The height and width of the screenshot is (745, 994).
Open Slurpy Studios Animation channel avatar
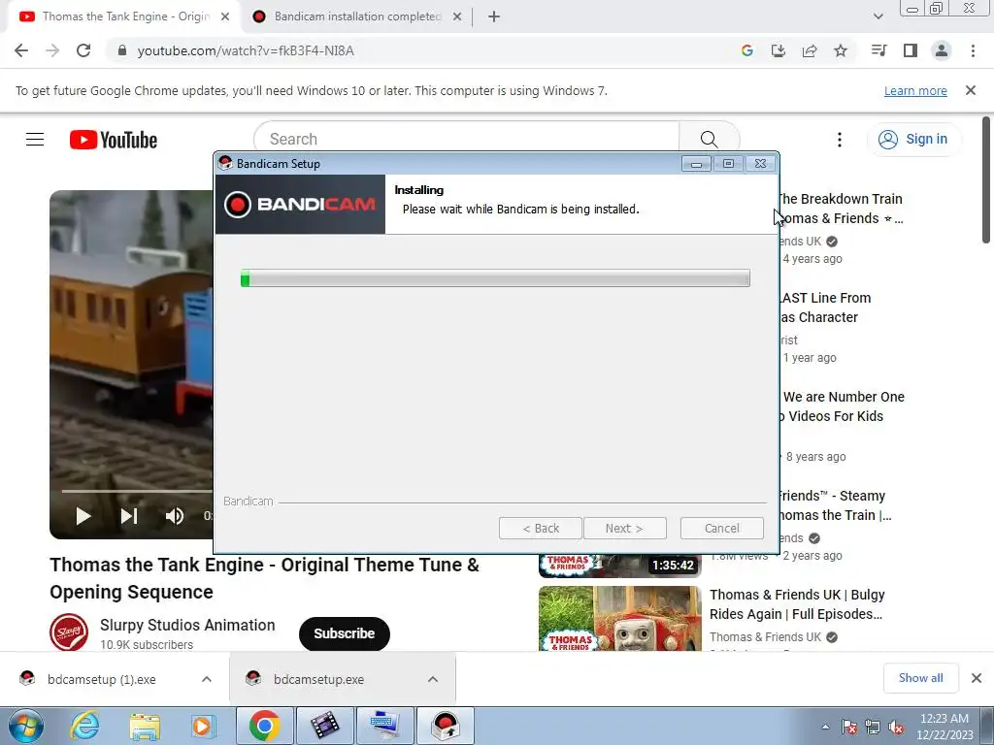click(x=69, y=632)
